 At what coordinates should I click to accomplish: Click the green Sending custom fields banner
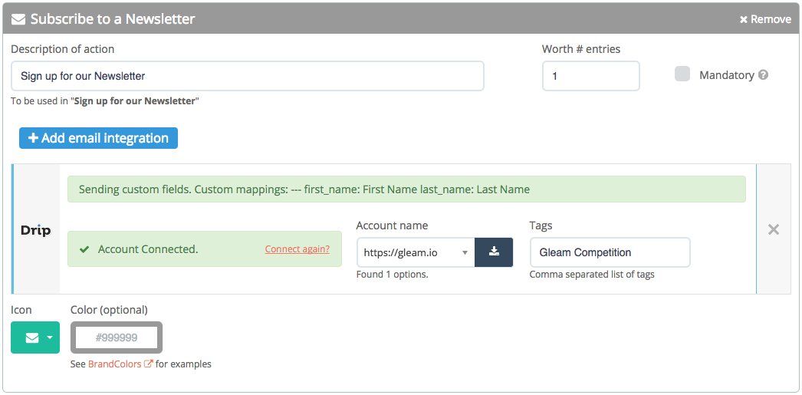coord(406,189)
